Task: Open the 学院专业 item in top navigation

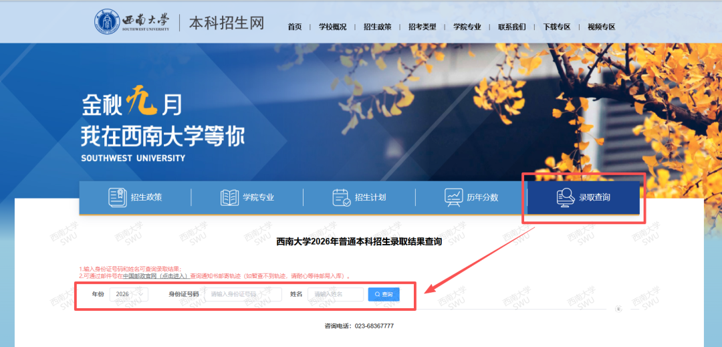Action: [467, 27]
